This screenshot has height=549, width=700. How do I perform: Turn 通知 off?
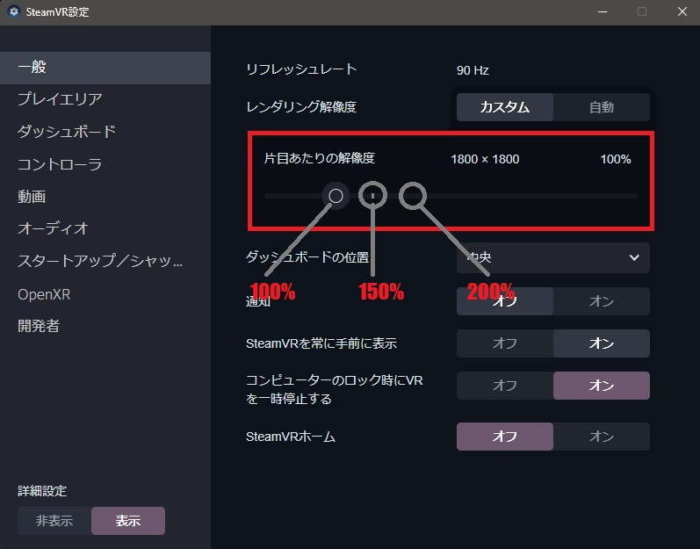505,301
